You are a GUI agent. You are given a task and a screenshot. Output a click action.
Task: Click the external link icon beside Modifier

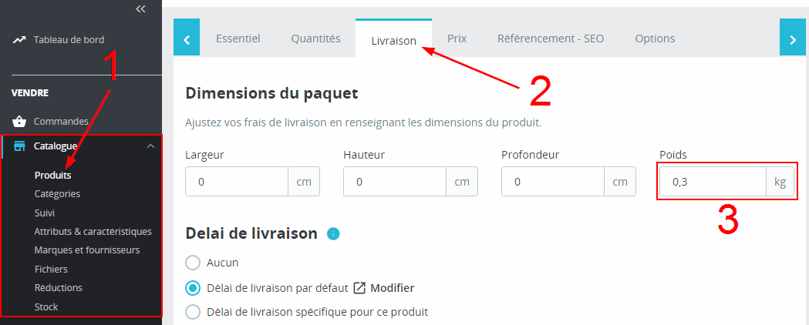pos(359,288)
